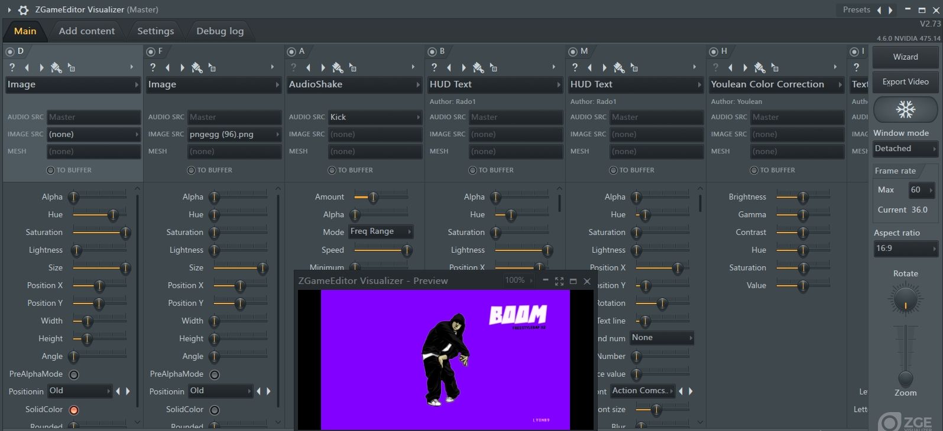Toggle TO BUFFER for layer A

point(332,171)
